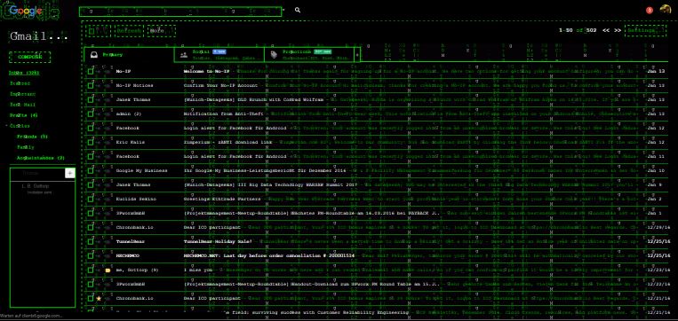Check the admin (2) email row
Image resolution: width=678 pixels, height=321 pixels.
(91, 114)
